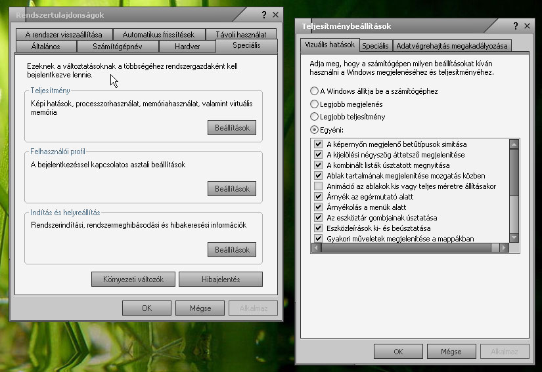This screenshot has height=372, width=542.
Task: Click the Hibajelentés button
Action: click(x=221, y=279)
